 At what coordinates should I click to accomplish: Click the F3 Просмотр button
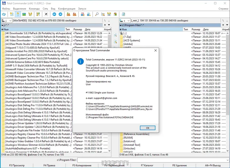tap(17, 165)
